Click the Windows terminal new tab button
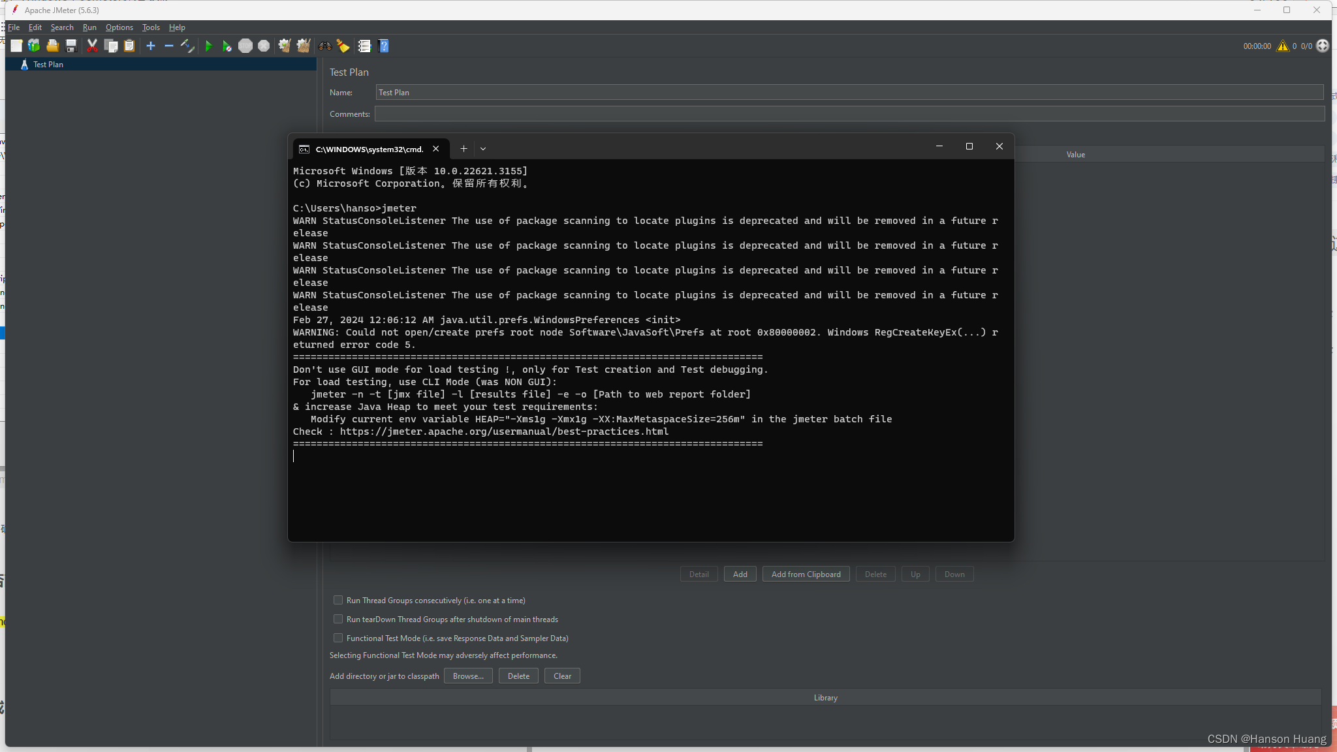Screen dimensions: 1337x752 coord(464,148)
